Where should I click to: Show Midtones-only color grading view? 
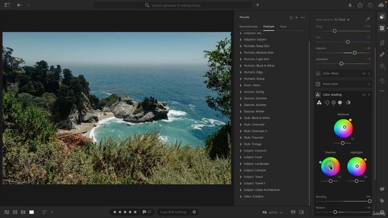point(333,102)
